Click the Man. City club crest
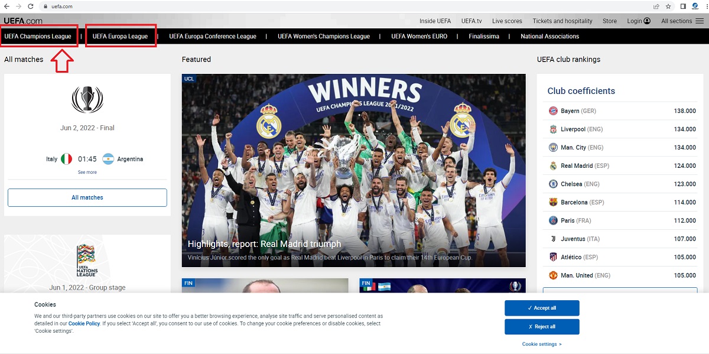Screen dimensions: 709x354 (553, 148)
